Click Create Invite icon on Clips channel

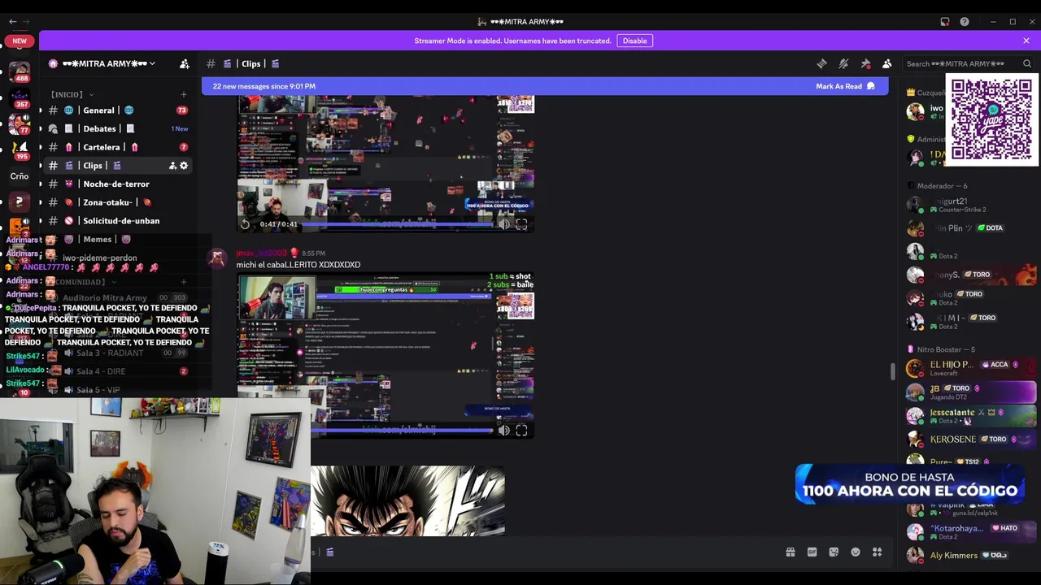(172, 166)
